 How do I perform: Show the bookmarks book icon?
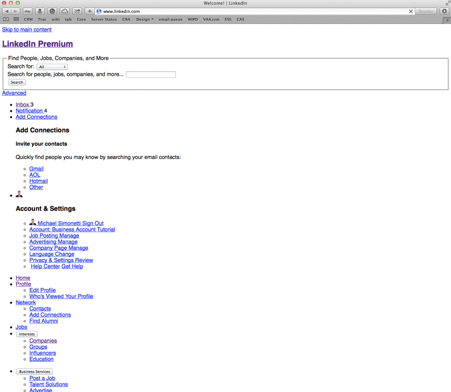coord(6,19)
